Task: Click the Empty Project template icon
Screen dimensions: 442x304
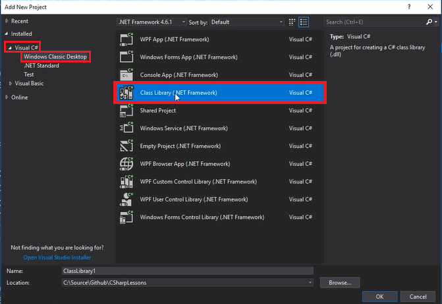Action: 126,146
